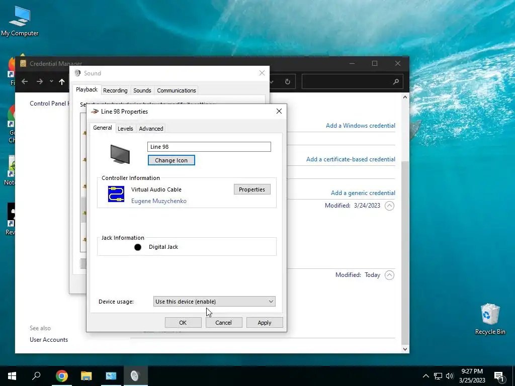Open the Device usage dropdown
The image size is (515, 386).
pyautogui.click(x=214, y=302)
